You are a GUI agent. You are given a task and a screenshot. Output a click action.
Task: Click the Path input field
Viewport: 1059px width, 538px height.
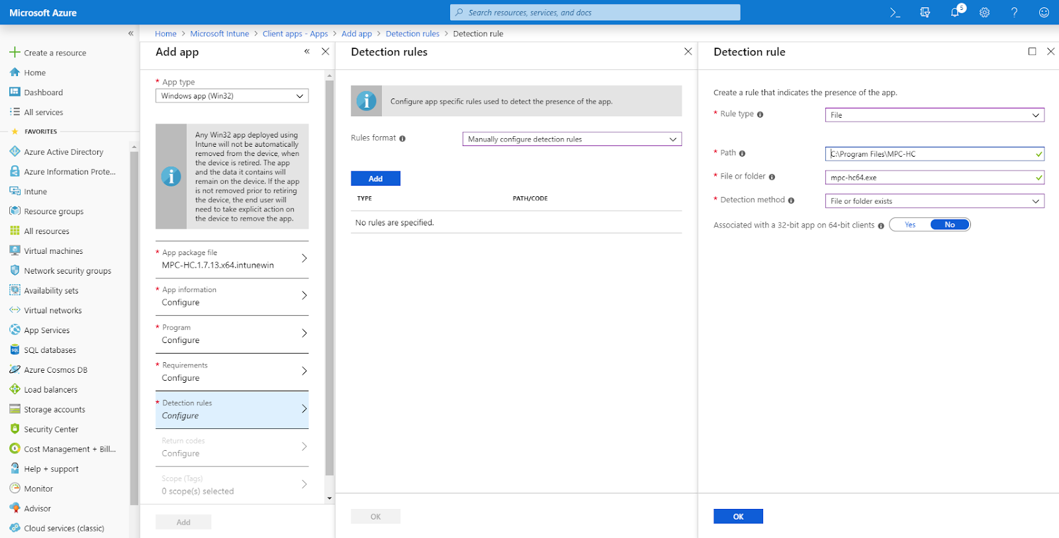pos(935,154)
